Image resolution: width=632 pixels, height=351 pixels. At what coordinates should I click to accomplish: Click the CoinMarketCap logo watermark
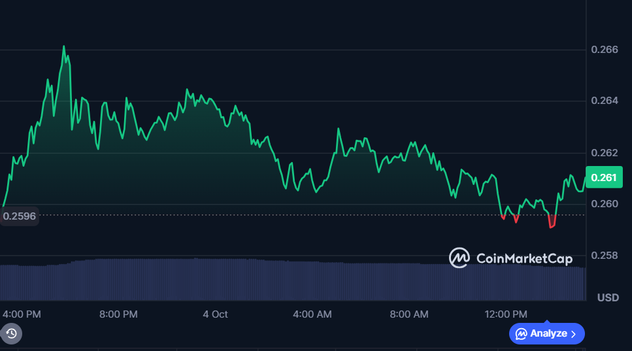coord(459,258)
